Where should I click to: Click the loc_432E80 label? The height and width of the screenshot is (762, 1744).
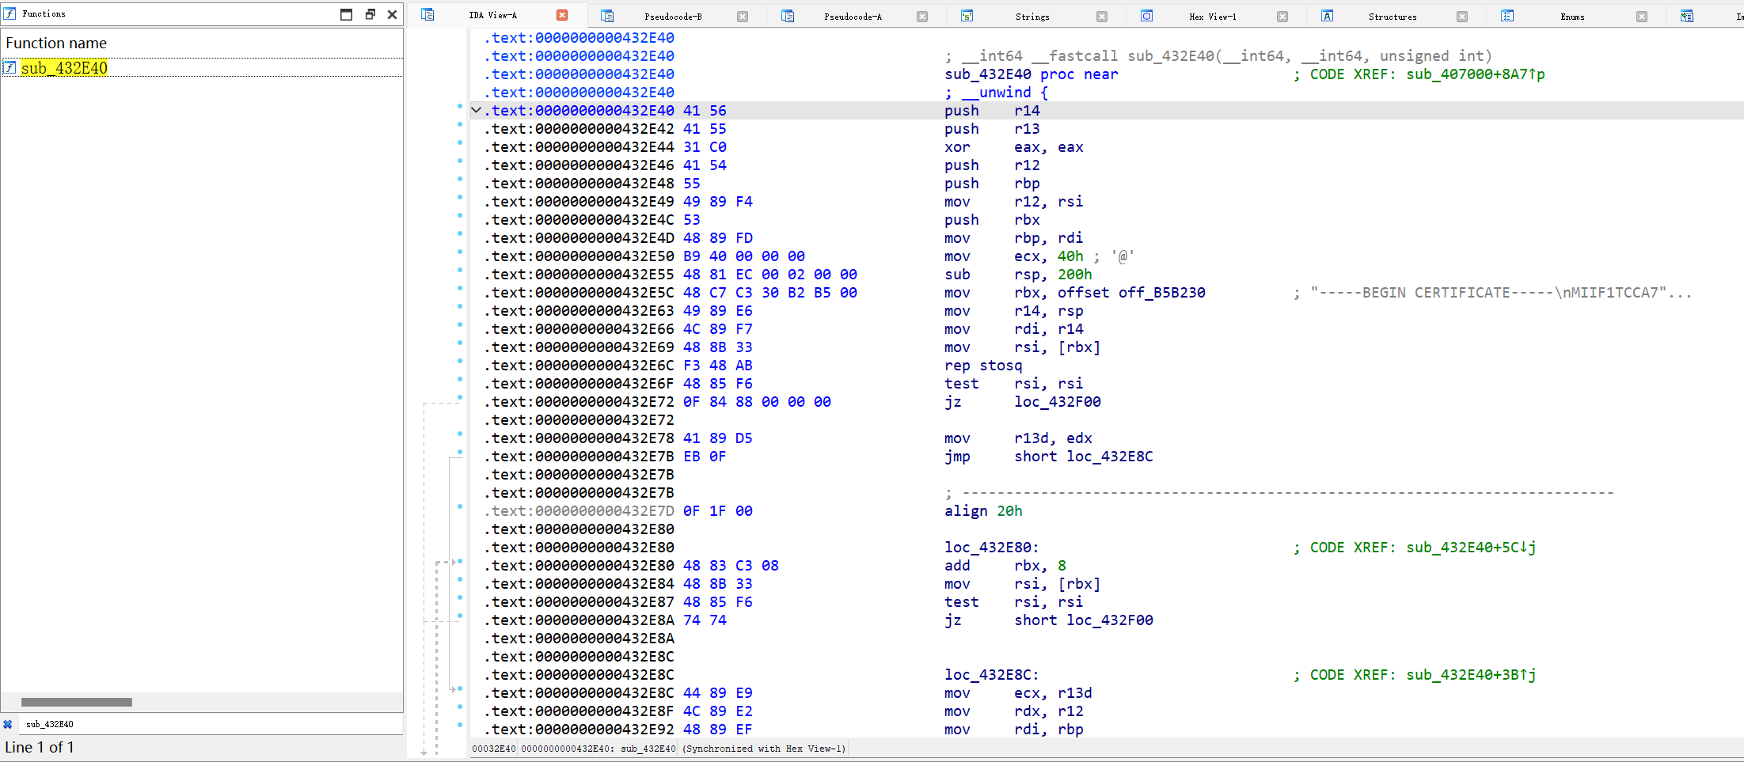tap(991, 548)
